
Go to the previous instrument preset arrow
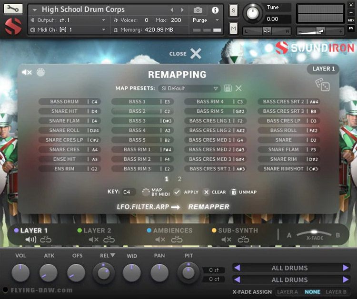[172, 10]
